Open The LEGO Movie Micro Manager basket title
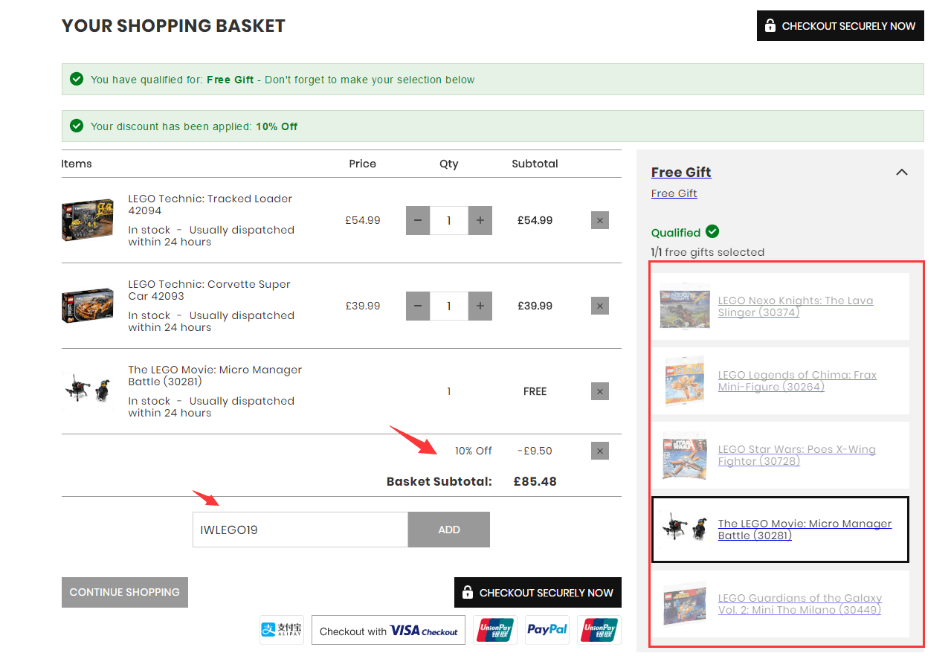Image resolution: width=951 pixels, height=656 pixels. (215, 376)
